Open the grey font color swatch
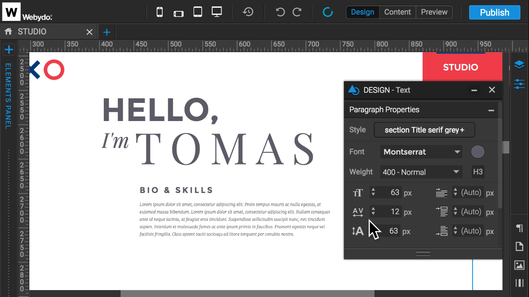The width and height of the screenshot is (529, 297). pyautogui.click(x=477, y=152)
